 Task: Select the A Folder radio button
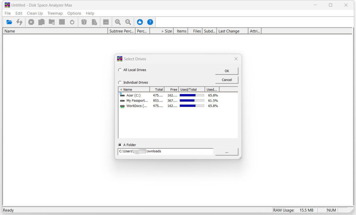pos(120,145)
